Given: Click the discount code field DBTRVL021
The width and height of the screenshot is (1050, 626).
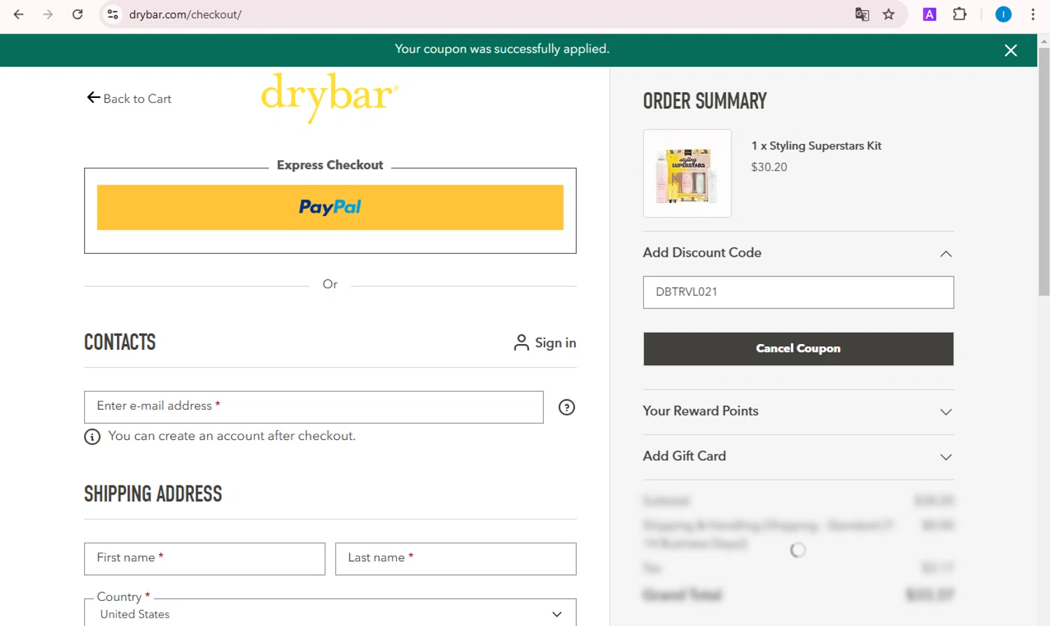Looking at the screenshot, I should [x=798, y=292].
